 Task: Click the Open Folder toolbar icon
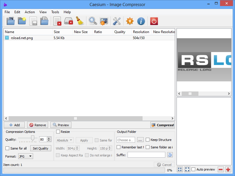tap(22, 21)
